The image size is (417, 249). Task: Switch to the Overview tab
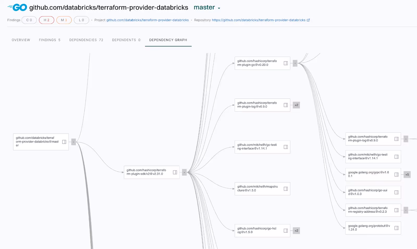point(21,40)
